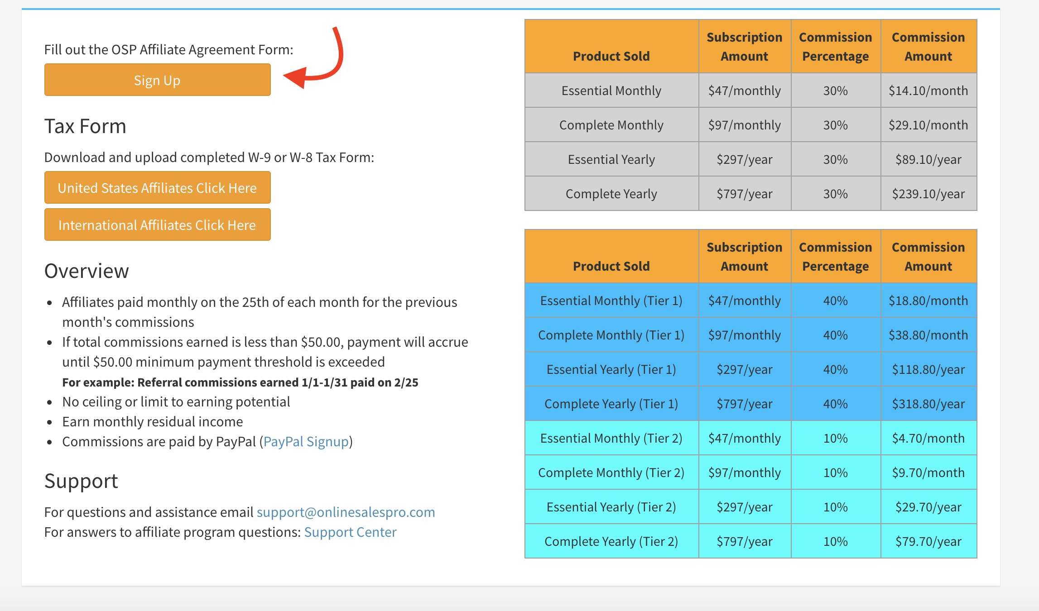Open the Support Center link

[x=350, y=532]
